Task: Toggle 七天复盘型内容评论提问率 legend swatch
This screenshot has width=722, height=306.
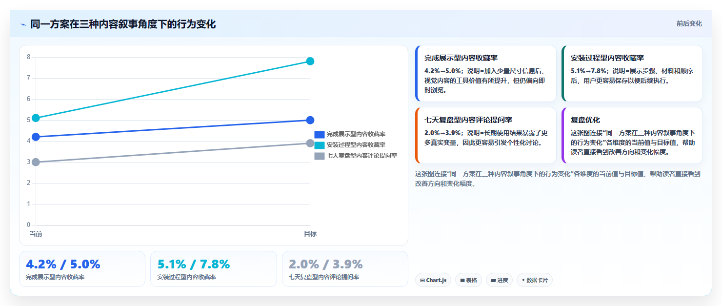Action: [x=320, y=156]
